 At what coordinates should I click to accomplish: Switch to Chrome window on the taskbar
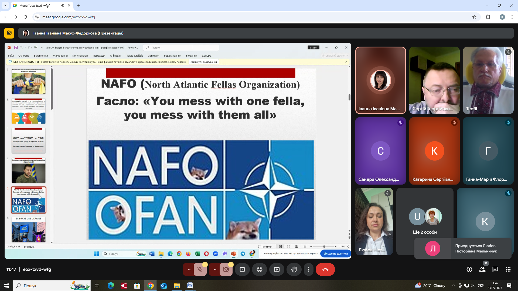pyautogui.click(x=151, y=286)
